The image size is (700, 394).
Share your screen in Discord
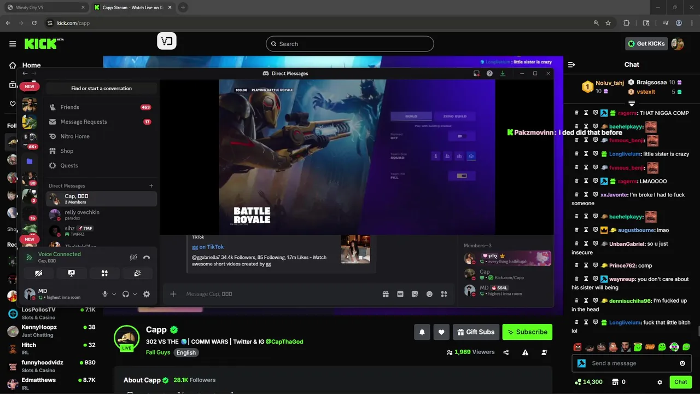[71, 273]
